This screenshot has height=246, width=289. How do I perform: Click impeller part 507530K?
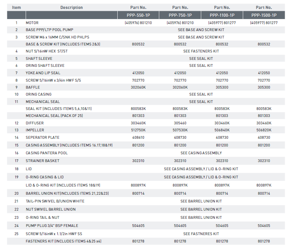(180, 130)
